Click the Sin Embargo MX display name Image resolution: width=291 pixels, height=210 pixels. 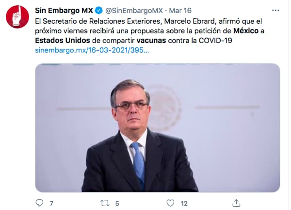(x=64, y=11)
